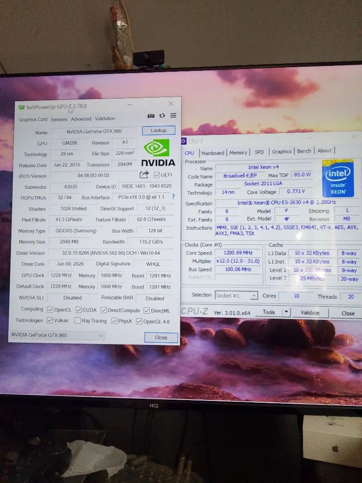Expand the Tools dropdown arrow in CPU-Z
Image resolution: width=362 pixels, height=483 pixels.
pyautogui.click(x=286, y=312)
